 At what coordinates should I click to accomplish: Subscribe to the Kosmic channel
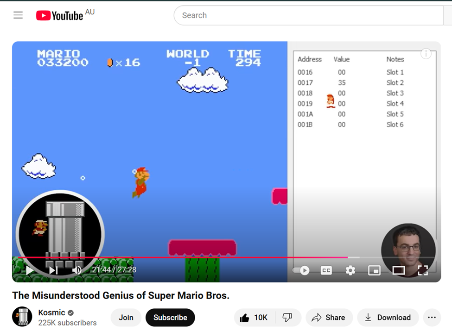(x=170, y=318)
